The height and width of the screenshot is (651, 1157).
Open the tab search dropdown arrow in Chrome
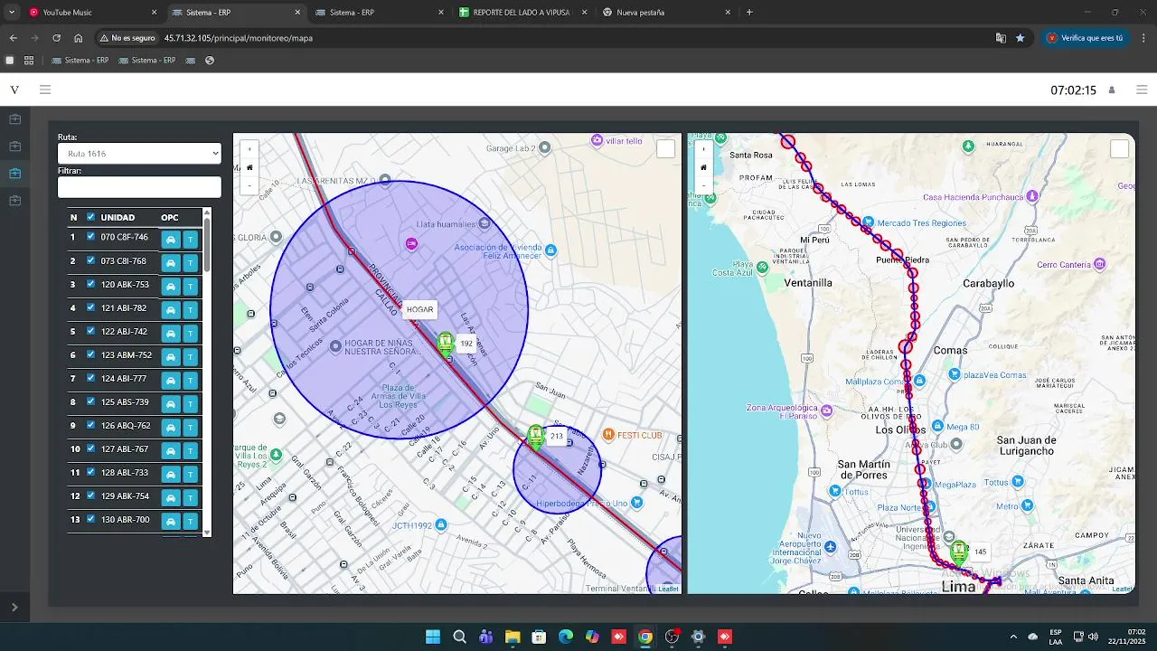click(x=12, y=13)
